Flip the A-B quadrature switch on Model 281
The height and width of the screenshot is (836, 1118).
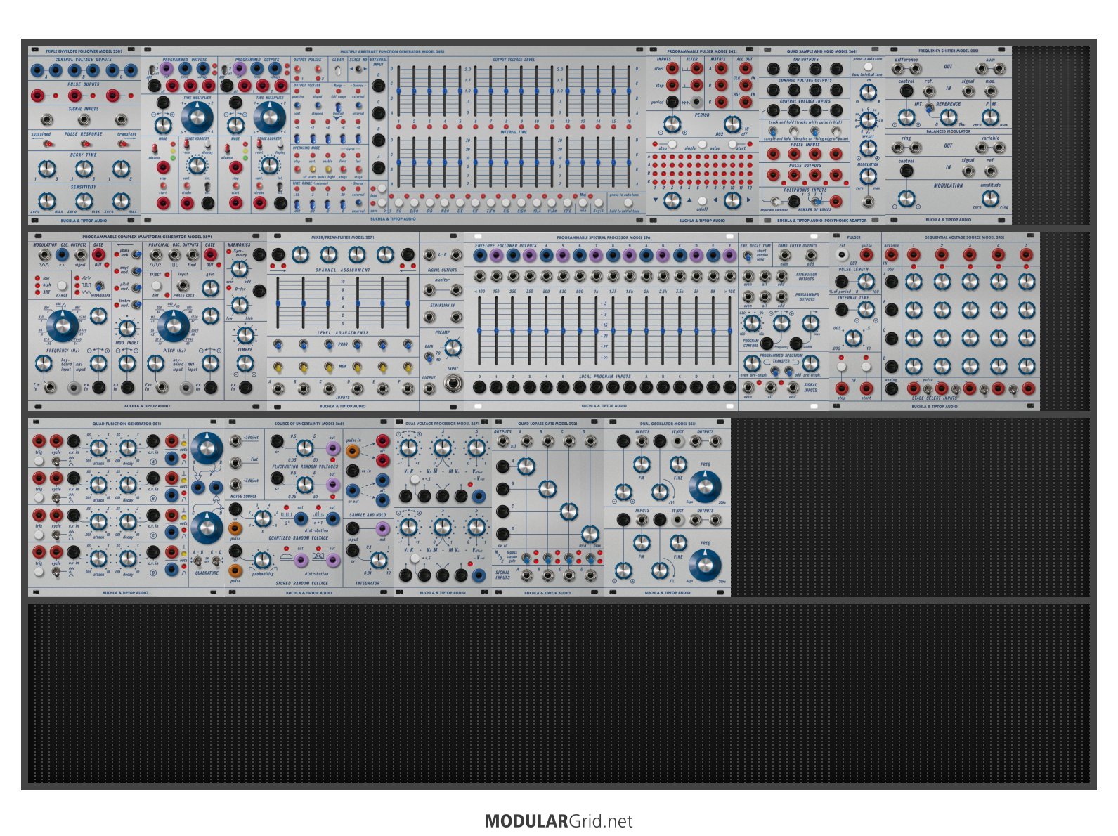point(197,562)
